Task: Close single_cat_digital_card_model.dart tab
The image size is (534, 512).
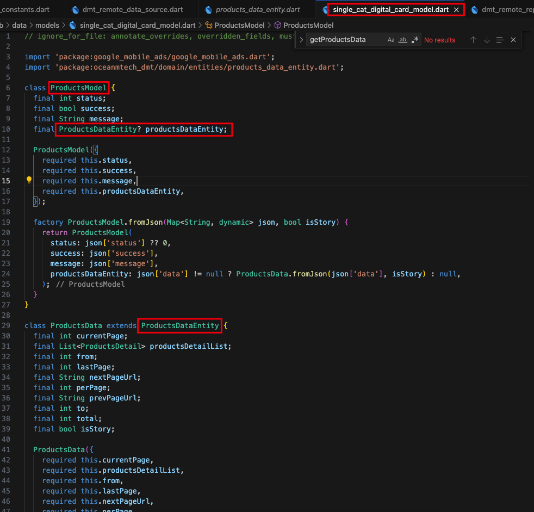Action: 456,10
